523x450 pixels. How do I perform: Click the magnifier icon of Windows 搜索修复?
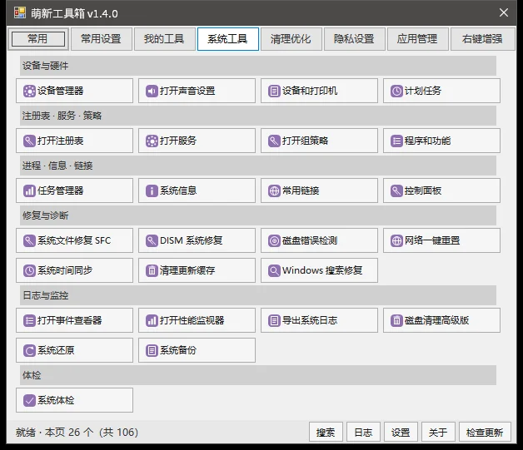click(x=274, y=270)
